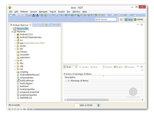The height and width of the screenshot is (114, 154).
Task: Click the Quick Access field
Action: click(106, 19)
